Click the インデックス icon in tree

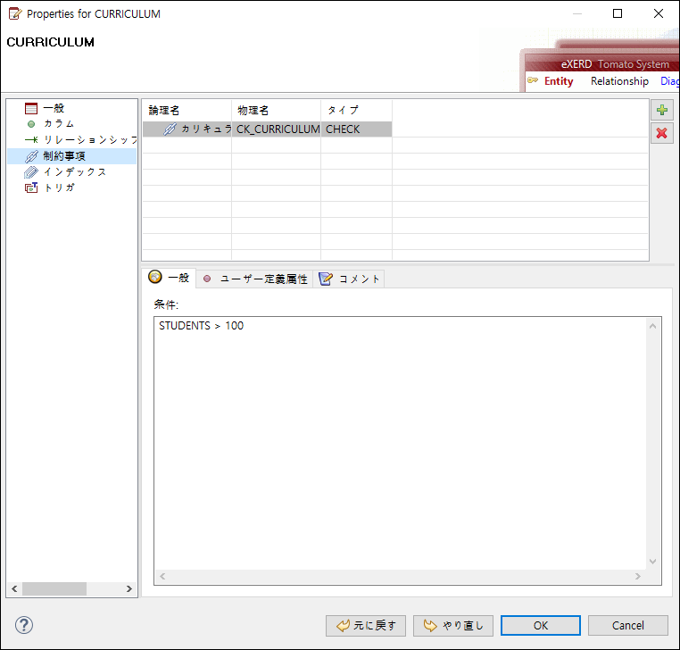tap(31, 171)
